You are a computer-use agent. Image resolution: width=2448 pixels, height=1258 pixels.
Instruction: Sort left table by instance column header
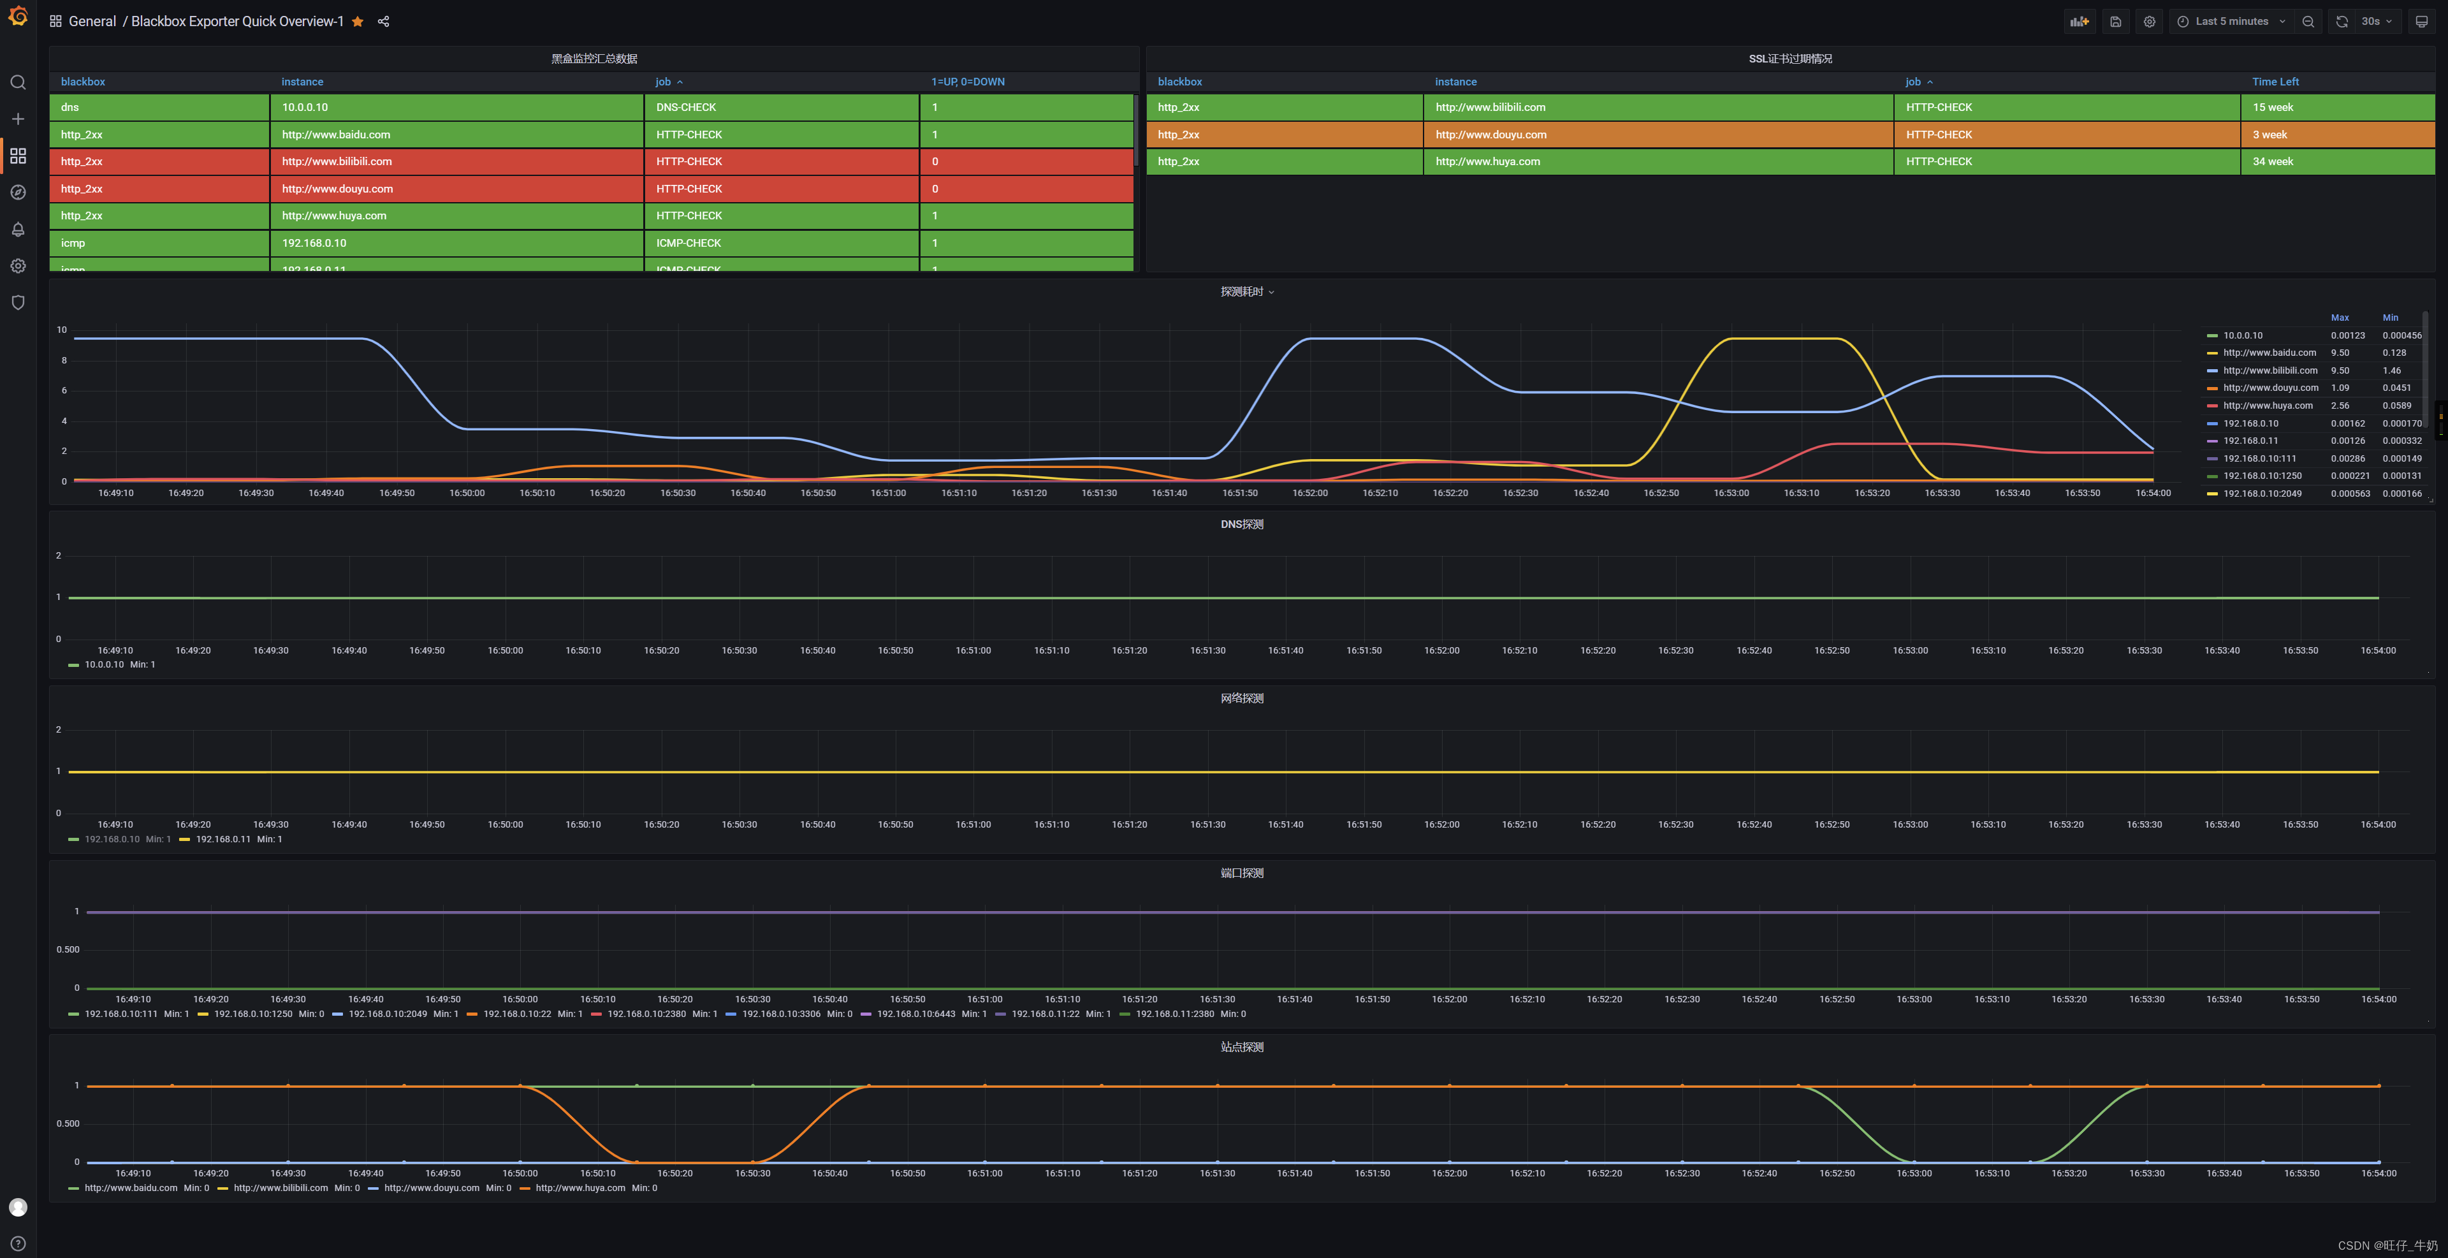(x=302, y=82)
